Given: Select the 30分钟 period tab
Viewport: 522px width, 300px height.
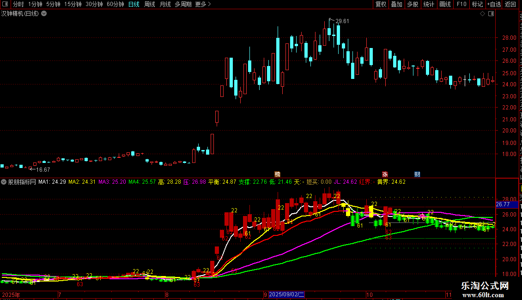Looking at the screenshot, I should click(94, 4).
